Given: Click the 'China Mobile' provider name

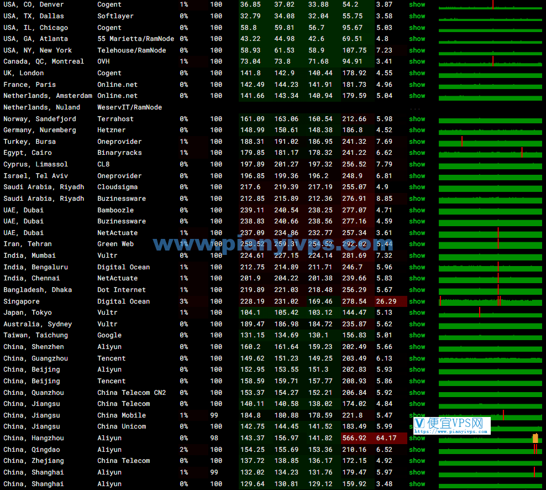Looking at the screenshot, I should coord(122,415).
